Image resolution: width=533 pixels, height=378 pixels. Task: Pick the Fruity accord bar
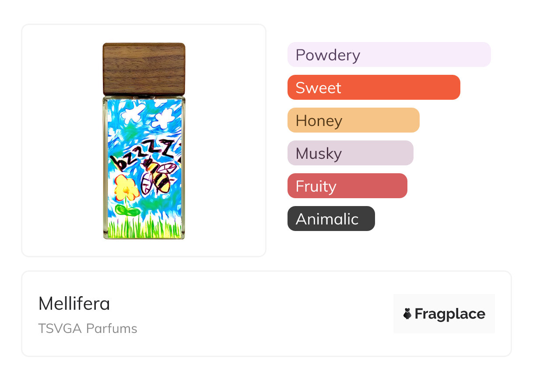tap(347, 186)
